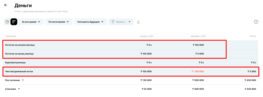This screenshot has height=97, width=263.
Task: Click Списание December value 400 000
Action: [198, 89]
